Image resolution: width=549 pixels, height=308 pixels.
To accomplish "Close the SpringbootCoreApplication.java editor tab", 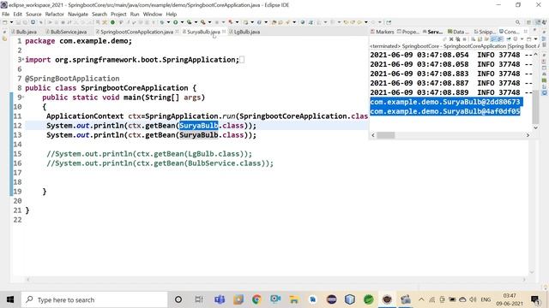I will (177, 32).
